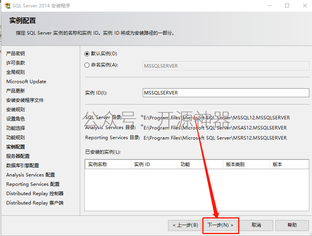Open the 服务器配置 step in sidebar
Screen dimensions: 312x236
[18, 156]
